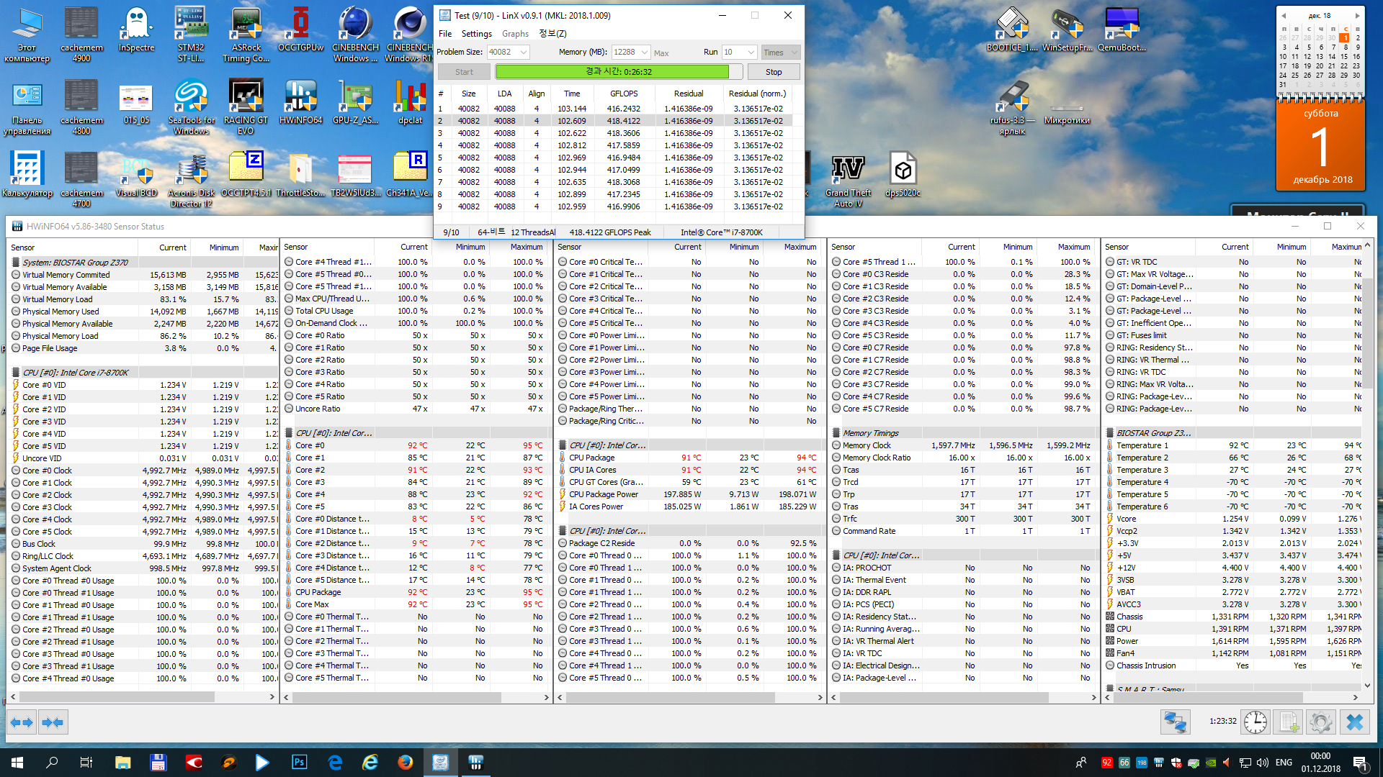This screenshot has width=1383, height=777.
Task: Open HWiNFO sensor settings gear
Action: [1321, 722]
